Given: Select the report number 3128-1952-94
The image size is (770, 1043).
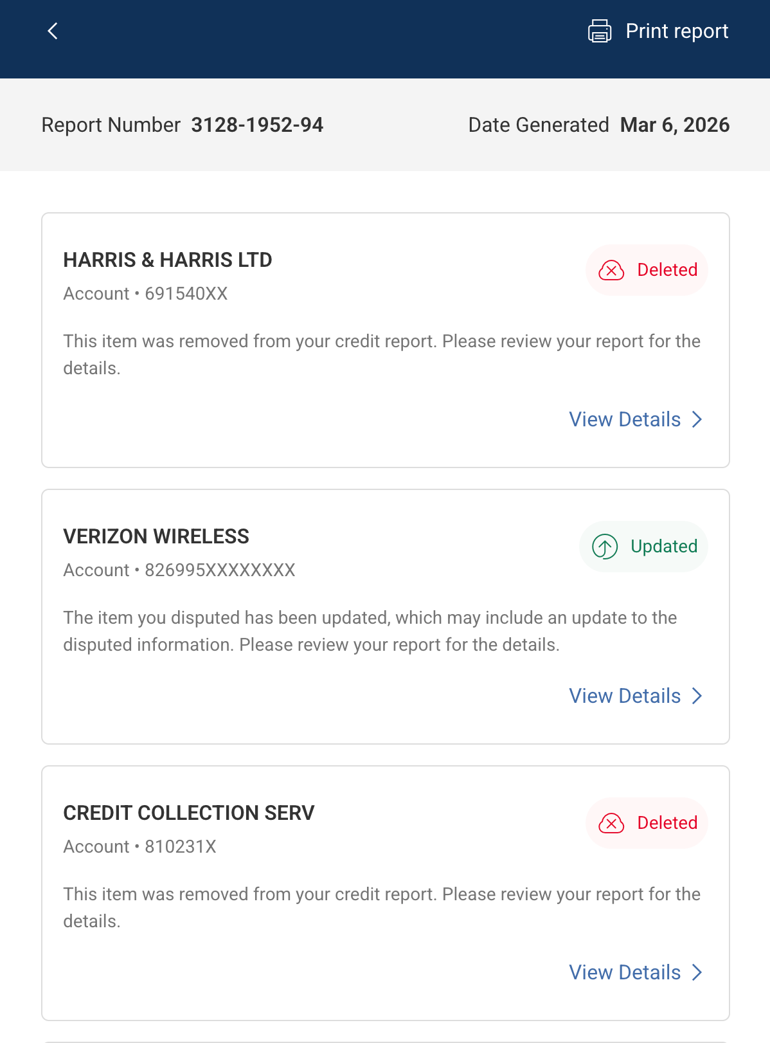Looking at the screenshot, I should point(256,125).
